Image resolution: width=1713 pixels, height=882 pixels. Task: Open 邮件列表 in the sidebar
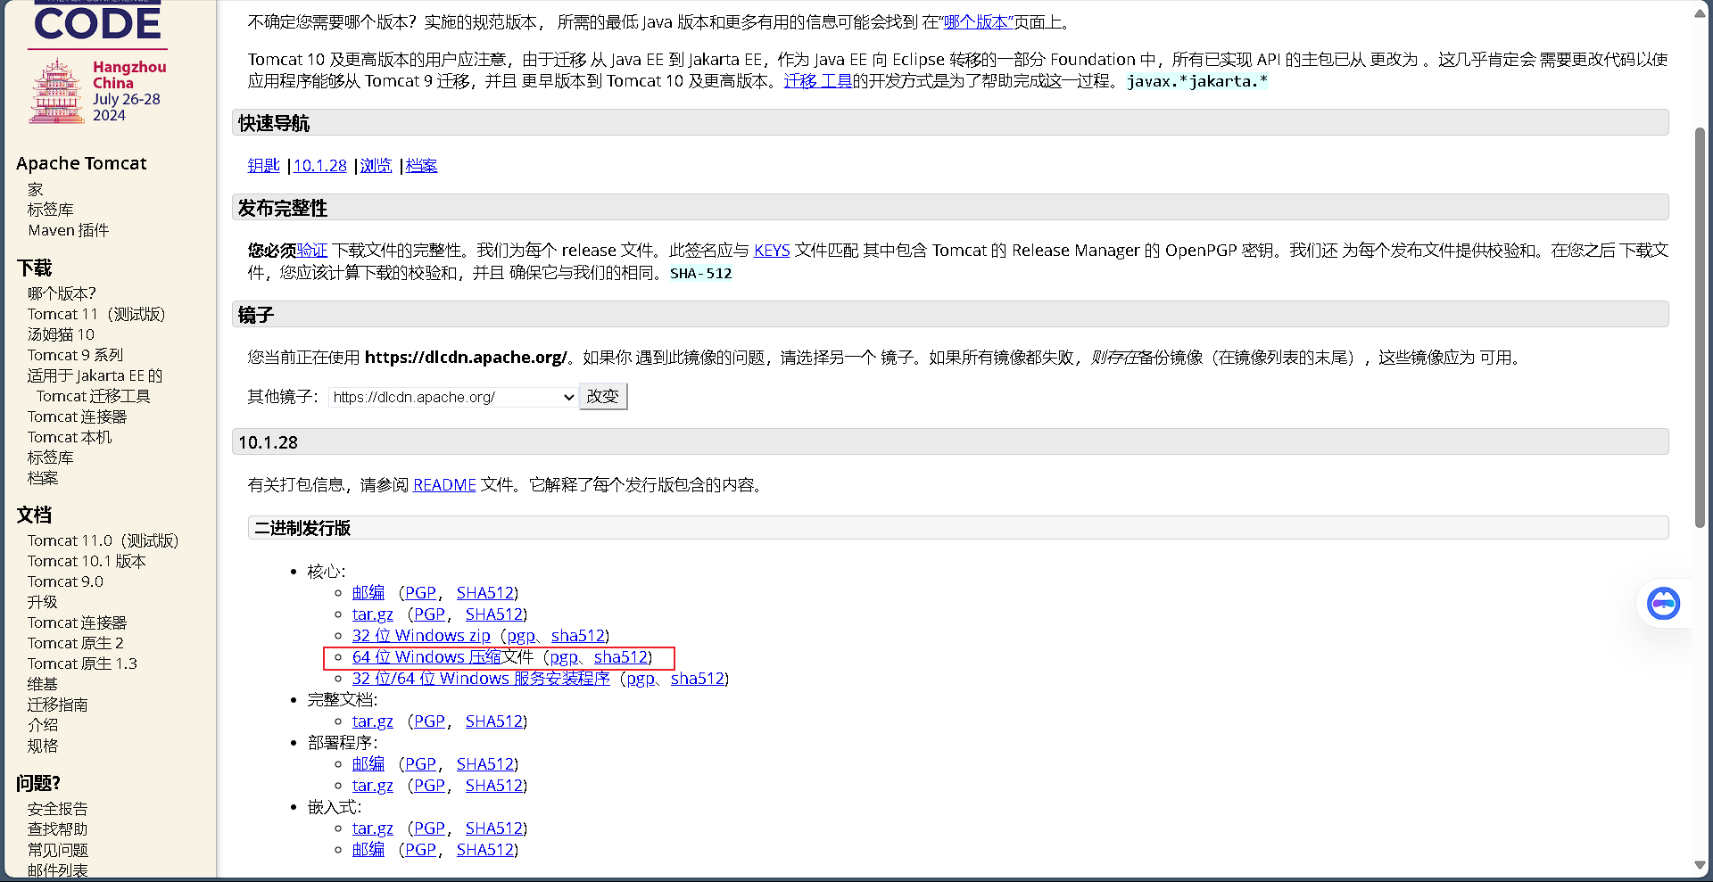coord(58,871)
